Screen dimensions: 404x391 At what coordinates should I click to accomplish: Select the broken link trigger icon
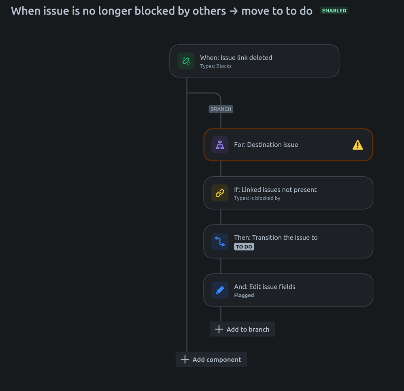(x=186, y=61)
